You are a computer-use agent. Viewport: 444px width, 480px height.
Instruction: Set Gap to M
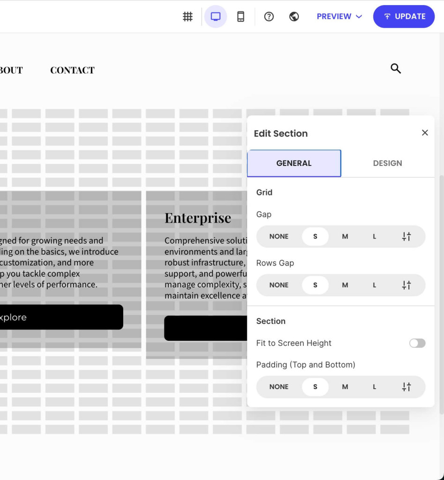point(345,236)
